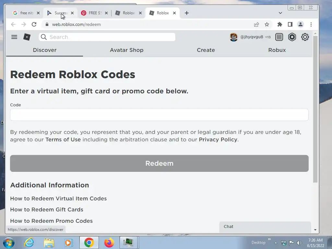Share this page using the share icon
Image resolution: width=332 pixels, height=249 pixels.
[x=256, y=24]
